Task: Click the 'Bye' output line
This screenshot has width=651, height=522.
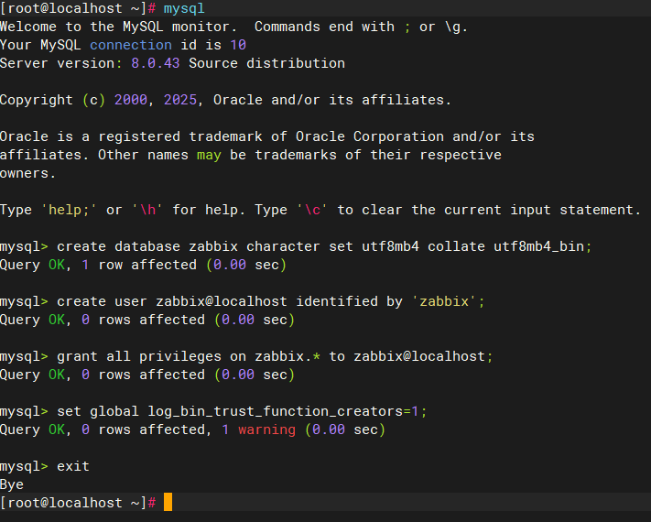Action: click(12, 484)
